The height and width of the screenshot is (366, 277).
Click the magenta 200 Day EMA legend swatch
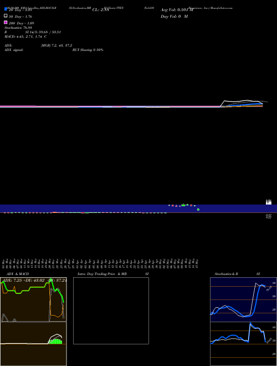(6, 22)
